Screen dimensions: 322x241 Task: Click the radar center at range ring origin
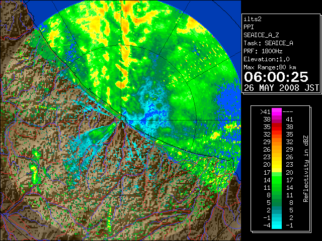pyautogui.click(x=121, y=120)
